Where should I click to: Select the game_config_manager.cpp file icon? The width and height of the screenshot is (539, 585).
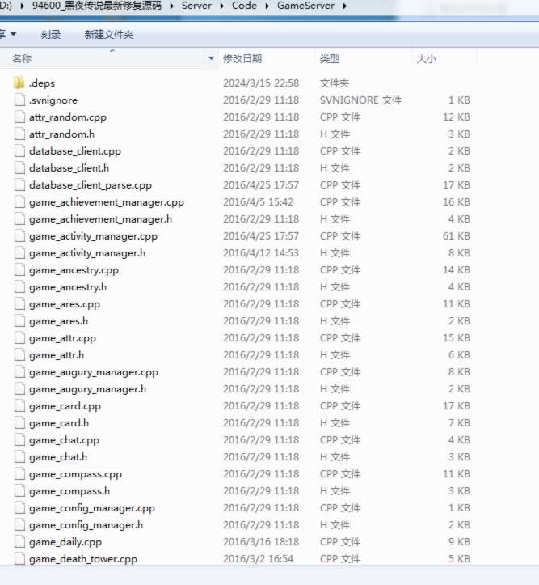pos(19,508)
